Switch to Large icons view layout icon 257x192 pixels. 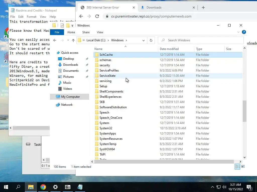tap(243, 166)
